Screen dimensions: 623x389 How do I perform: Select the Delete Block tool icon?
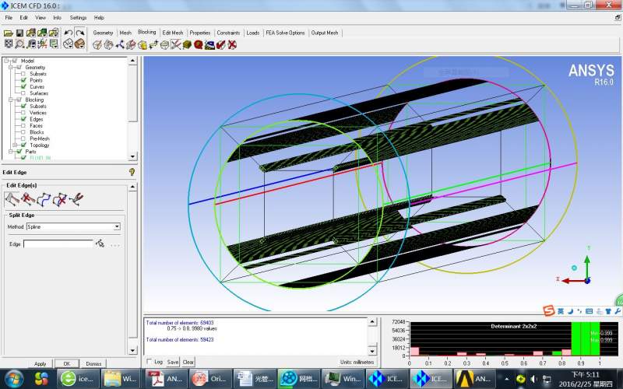(x=232, y=45)
